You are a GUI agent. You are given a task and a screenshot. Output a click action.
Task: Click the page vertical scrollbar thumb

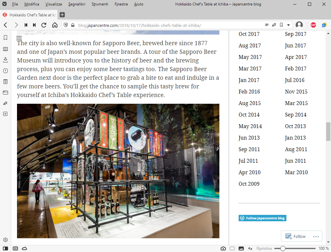[x=328, y=132]
